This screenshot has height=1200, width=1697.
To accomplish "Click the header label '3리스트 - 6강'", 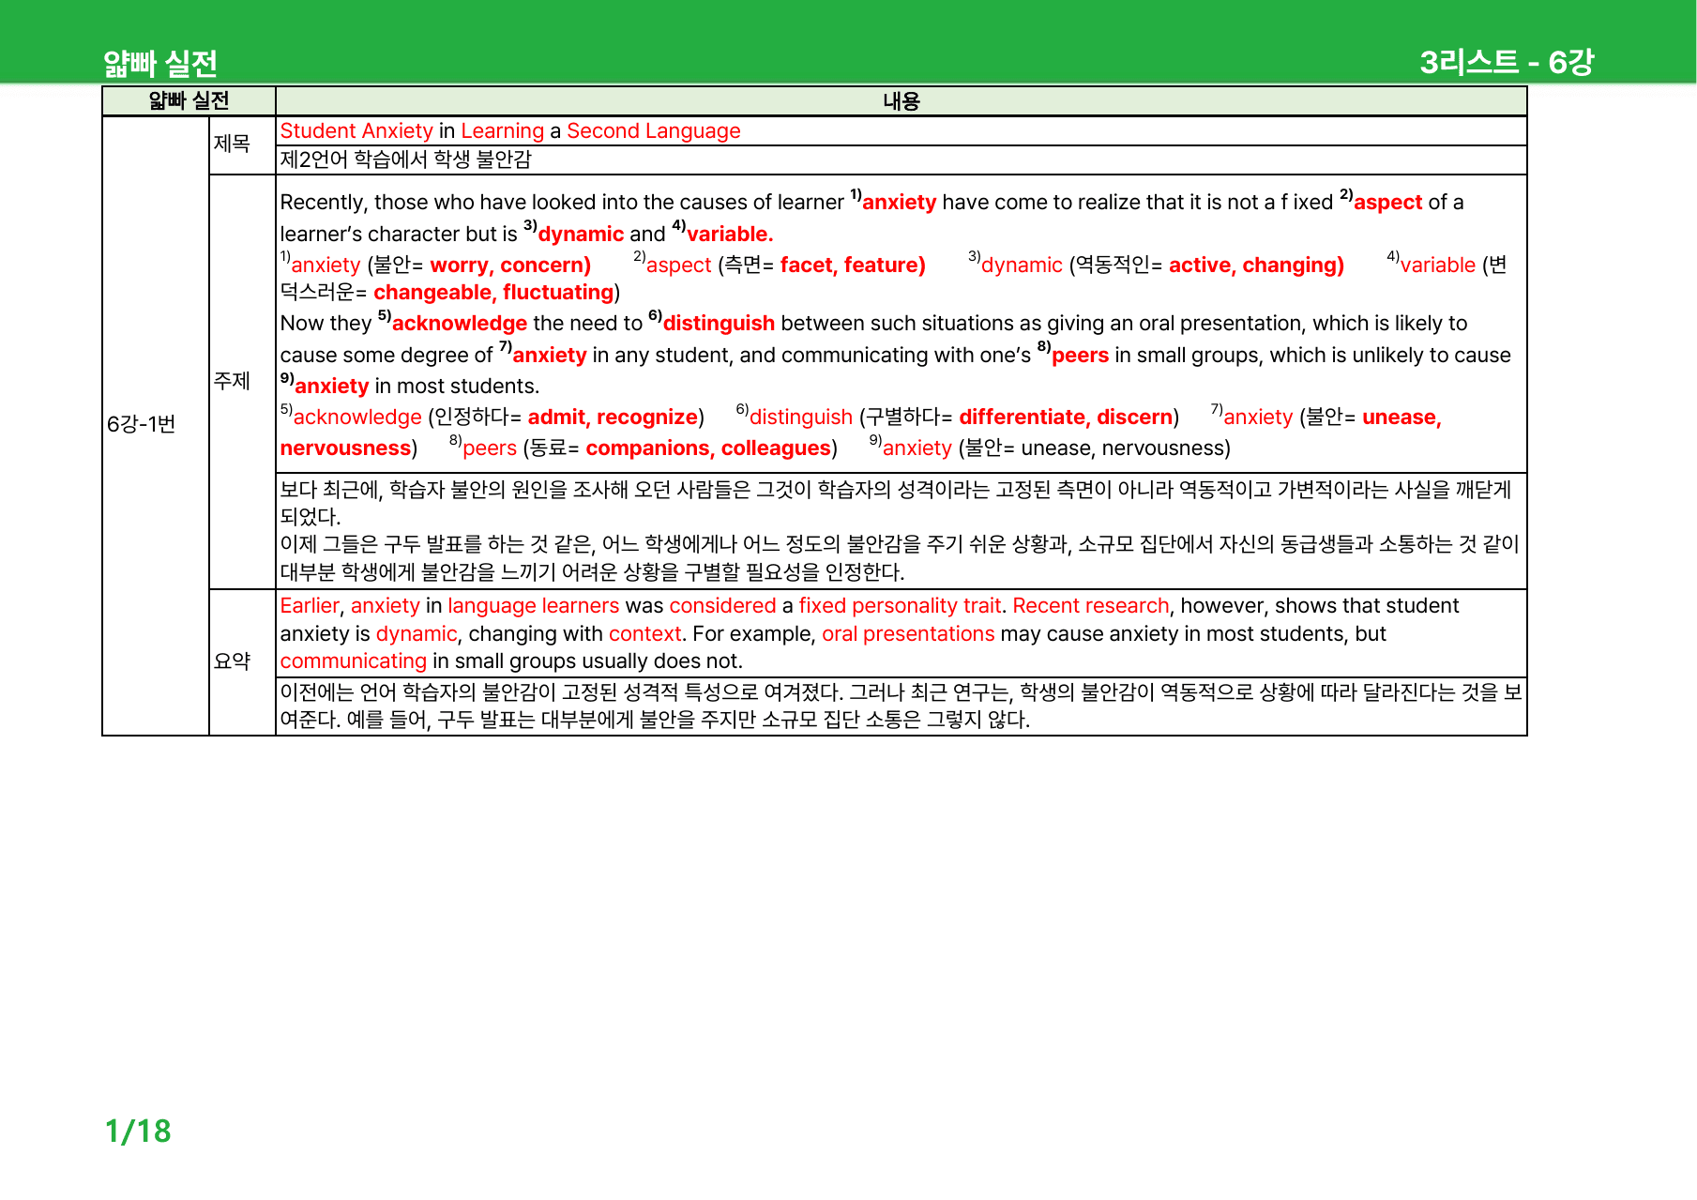I will click(1507, 62).
